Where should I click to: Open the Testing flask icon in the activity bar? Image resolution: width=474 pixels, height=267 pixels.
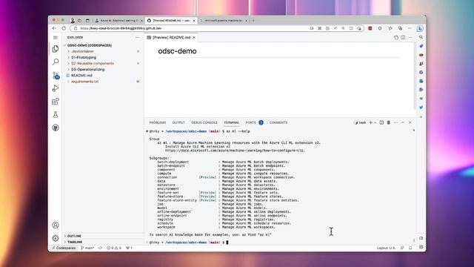click(56, 114)
